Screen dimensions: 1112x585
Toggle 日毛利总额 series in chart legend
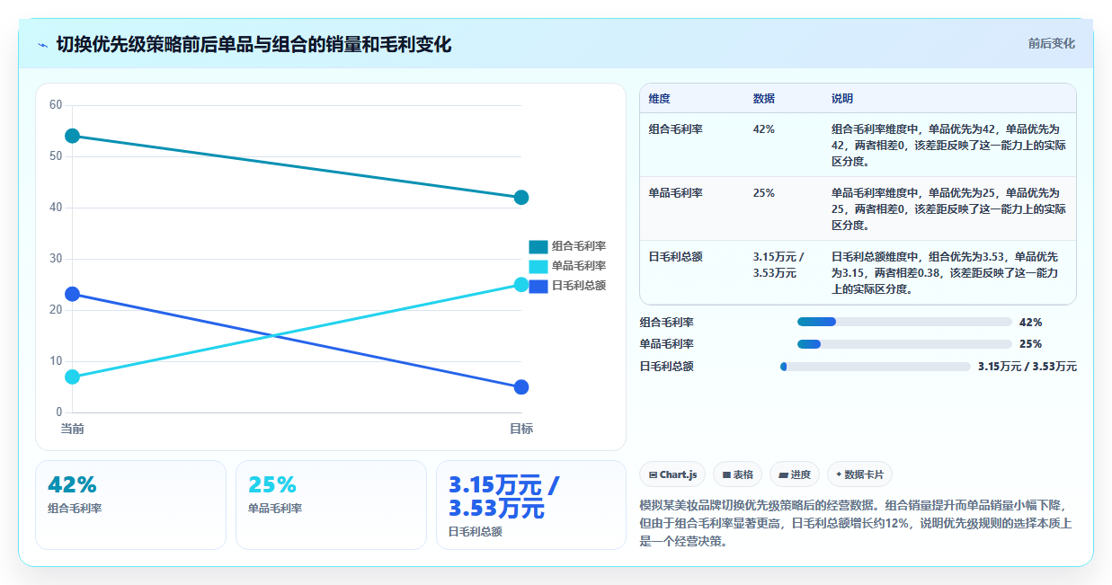(567, 286)
